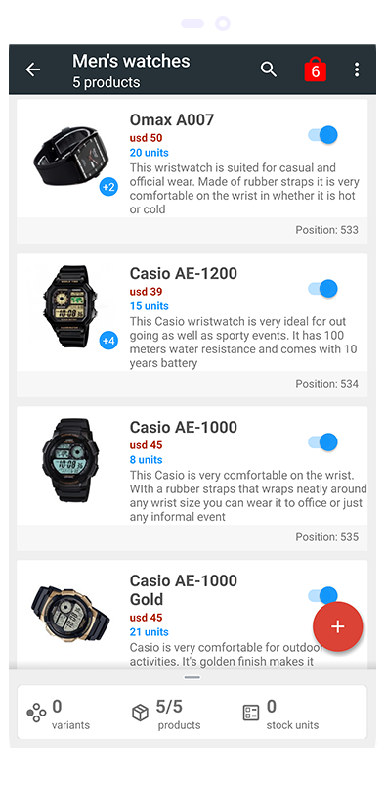The height and width of the screenshot is (785, 385).
Task: Toggle the Casio AE-1000 Gold switch
Action: 323,595
